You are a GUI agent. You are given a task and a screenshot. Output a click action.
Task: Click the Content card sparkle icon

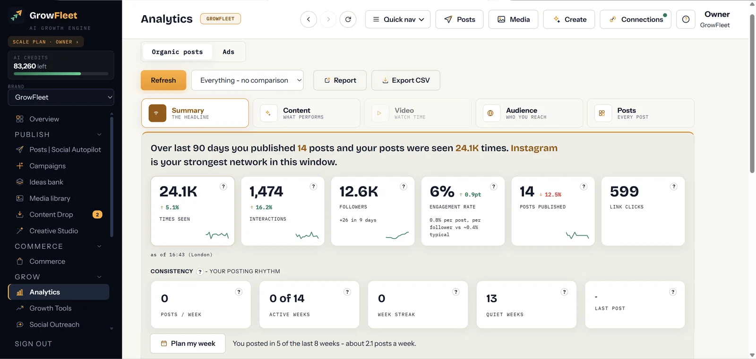coord(268,113)
